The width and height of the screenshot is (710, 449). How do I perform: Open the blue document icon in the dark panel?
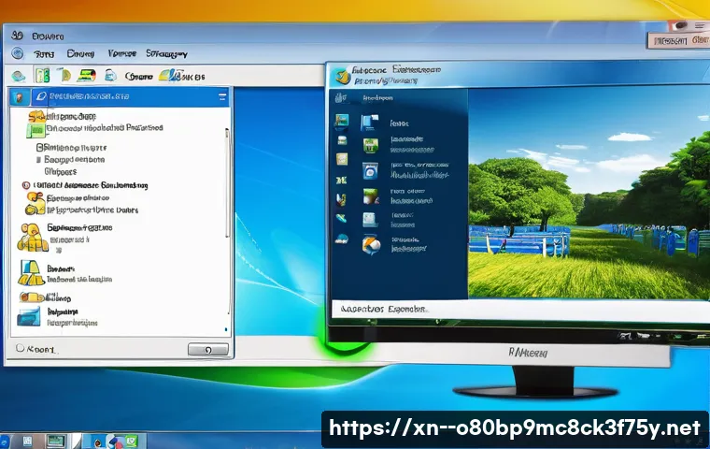click(x=370, y=123)
